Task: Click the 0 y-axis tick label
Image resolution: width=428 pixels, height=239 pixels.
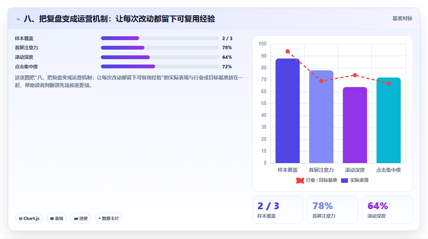Action: (265, 163)
